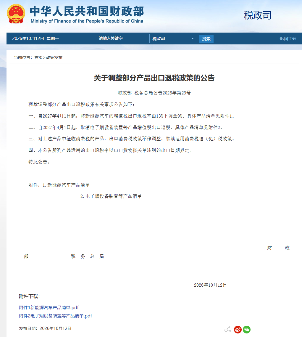This screenshot has width=302, height=337.
Task: Click paragraph two about 电子烟设备装置
Action: tap(126, 127)
